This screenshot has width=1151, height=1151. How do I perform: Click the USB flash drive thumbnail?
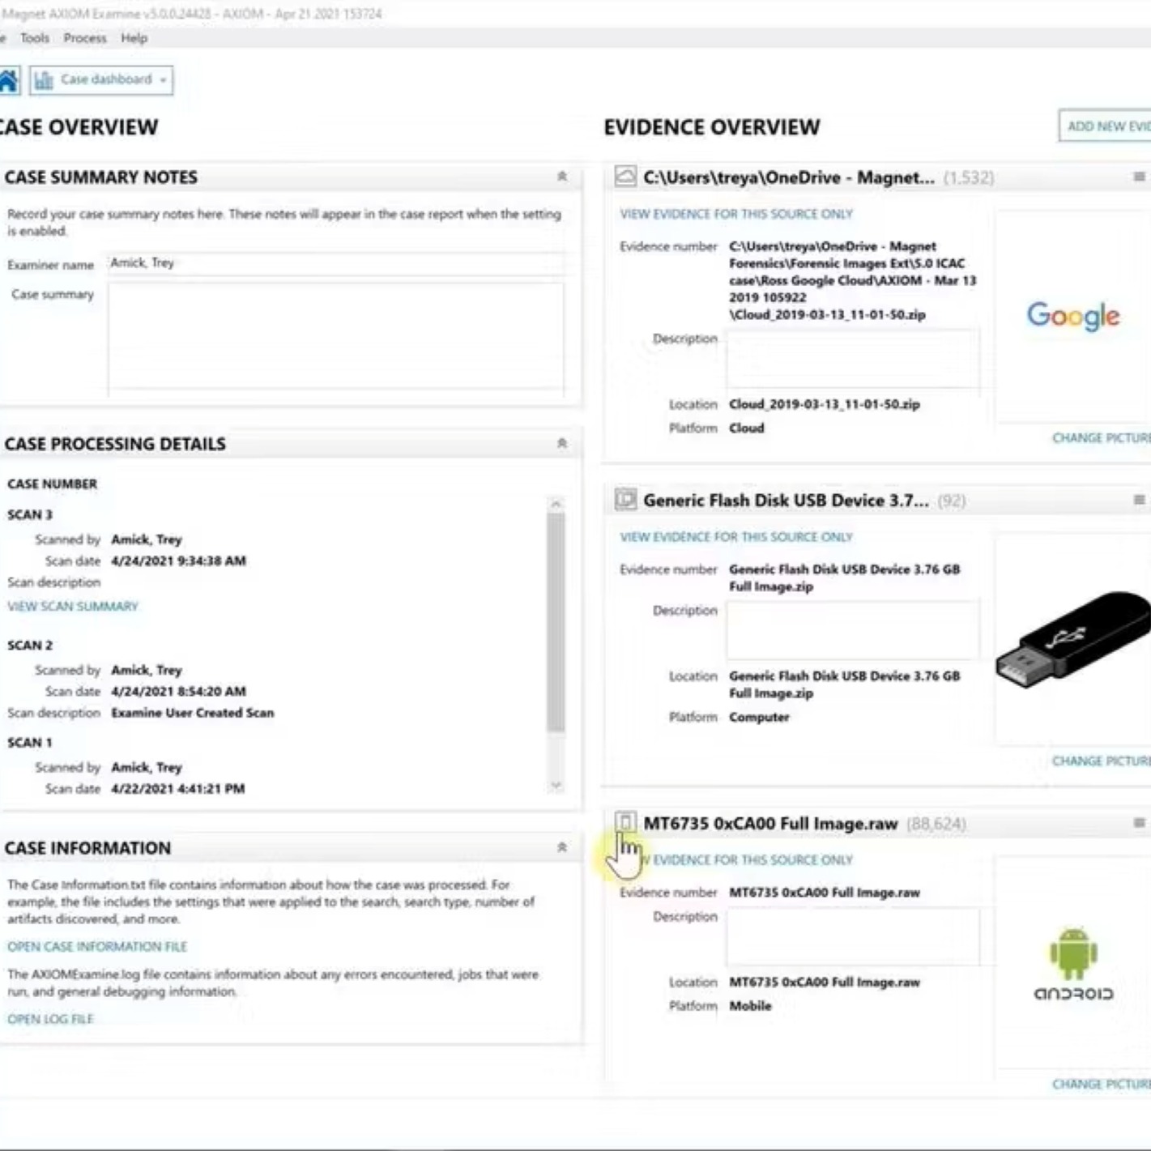[1073, 640]
